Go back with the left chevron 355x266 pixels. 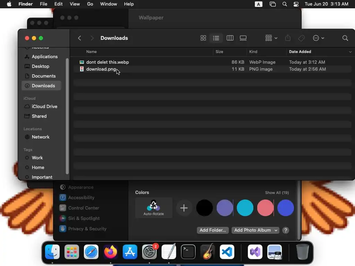click(79, 38)
